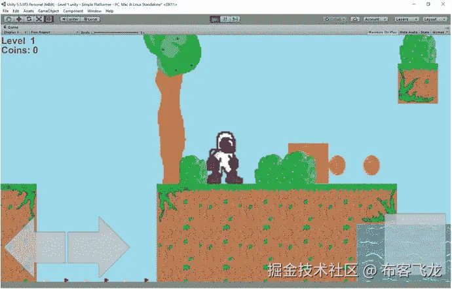Open the Game panel options menu
The width and height of the screenshot is (452, 289).
pos(447,28)
